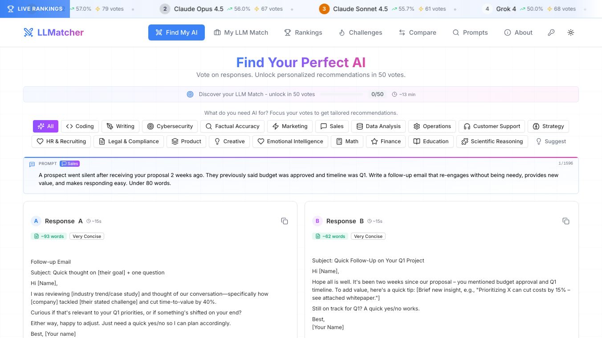Filter by Emotional Intelligence category
The image size is (602, 338).
[290, 141]
